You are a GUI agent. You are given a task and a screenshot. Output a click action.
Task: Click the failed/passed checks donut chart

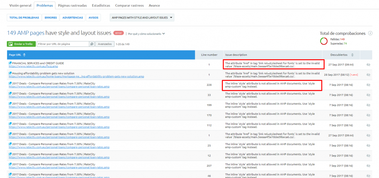pyautogui.click(x=324, y=41)
